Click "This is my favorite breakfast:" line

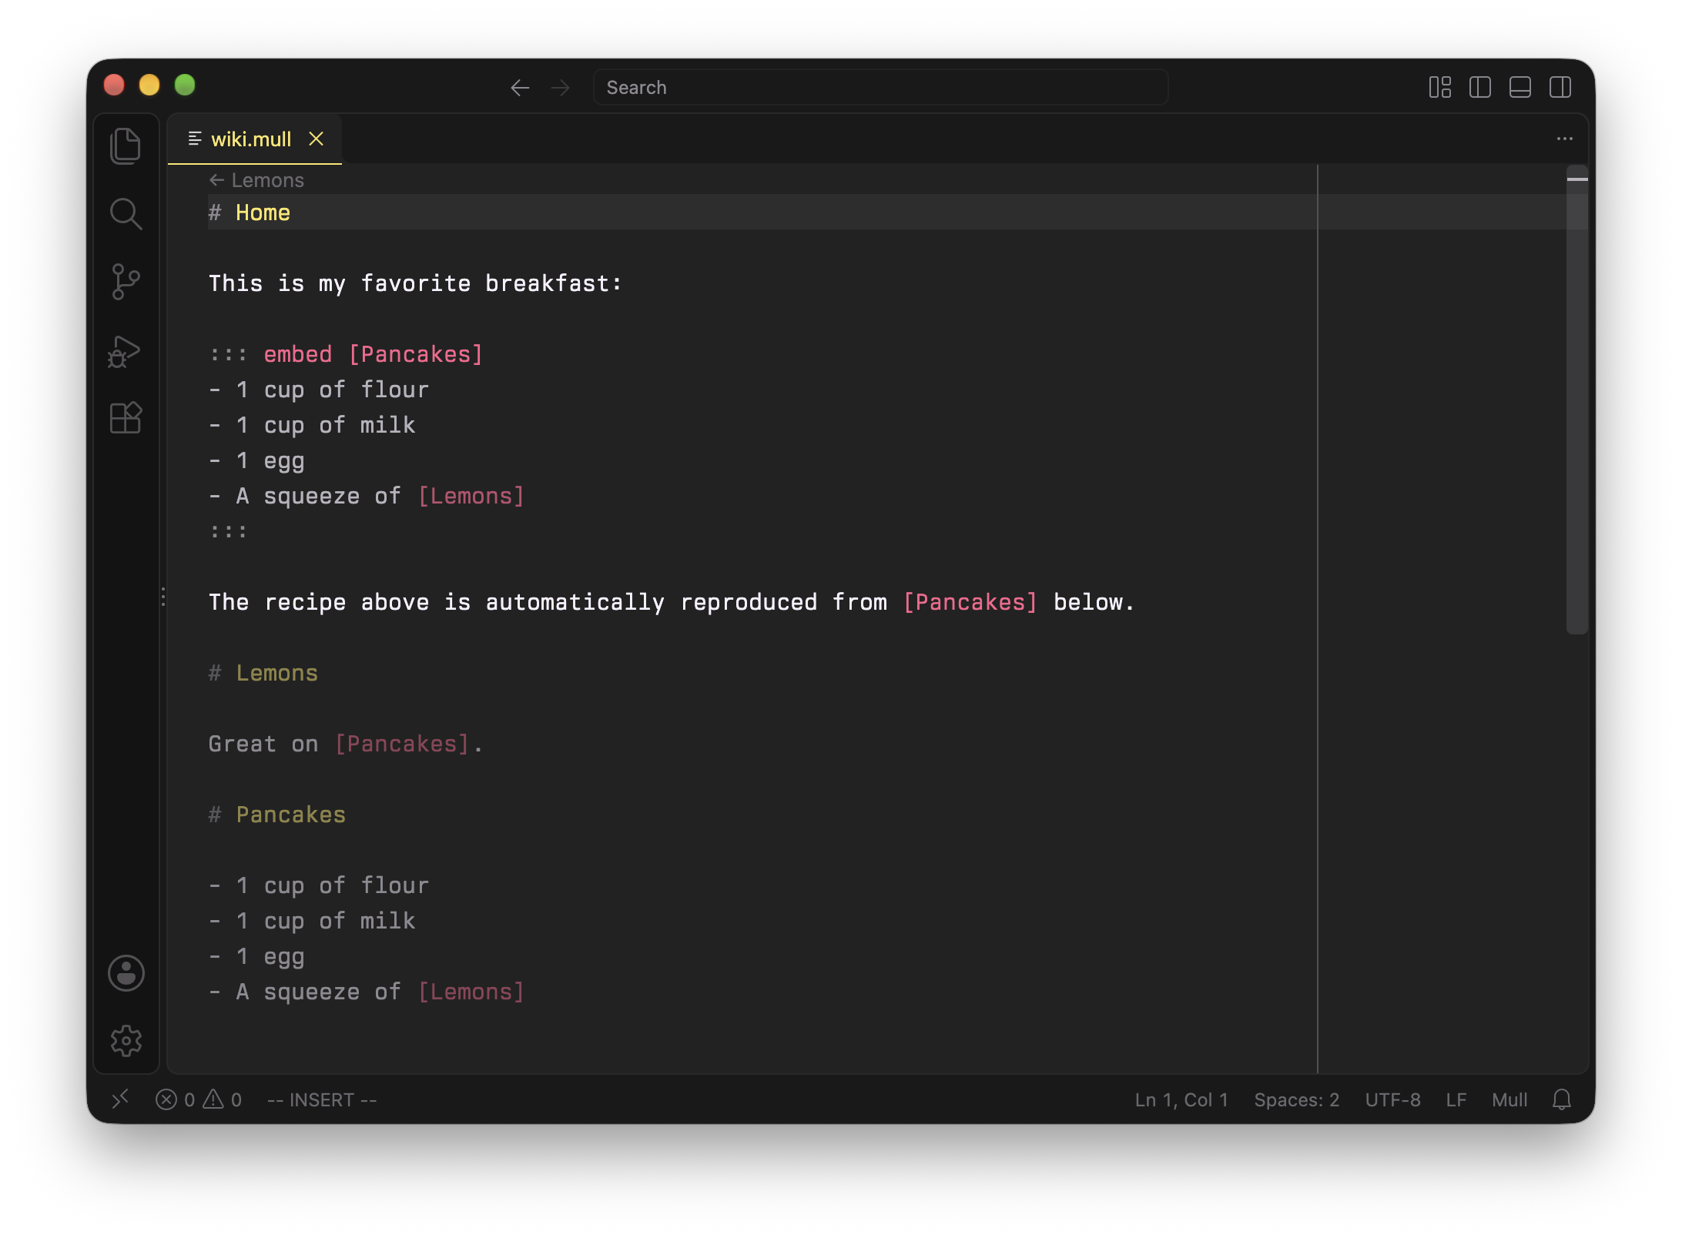pyautogui.click(x=415, y=283)
